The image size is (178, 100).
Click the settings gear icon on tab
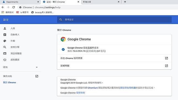[x=44, y=2]
